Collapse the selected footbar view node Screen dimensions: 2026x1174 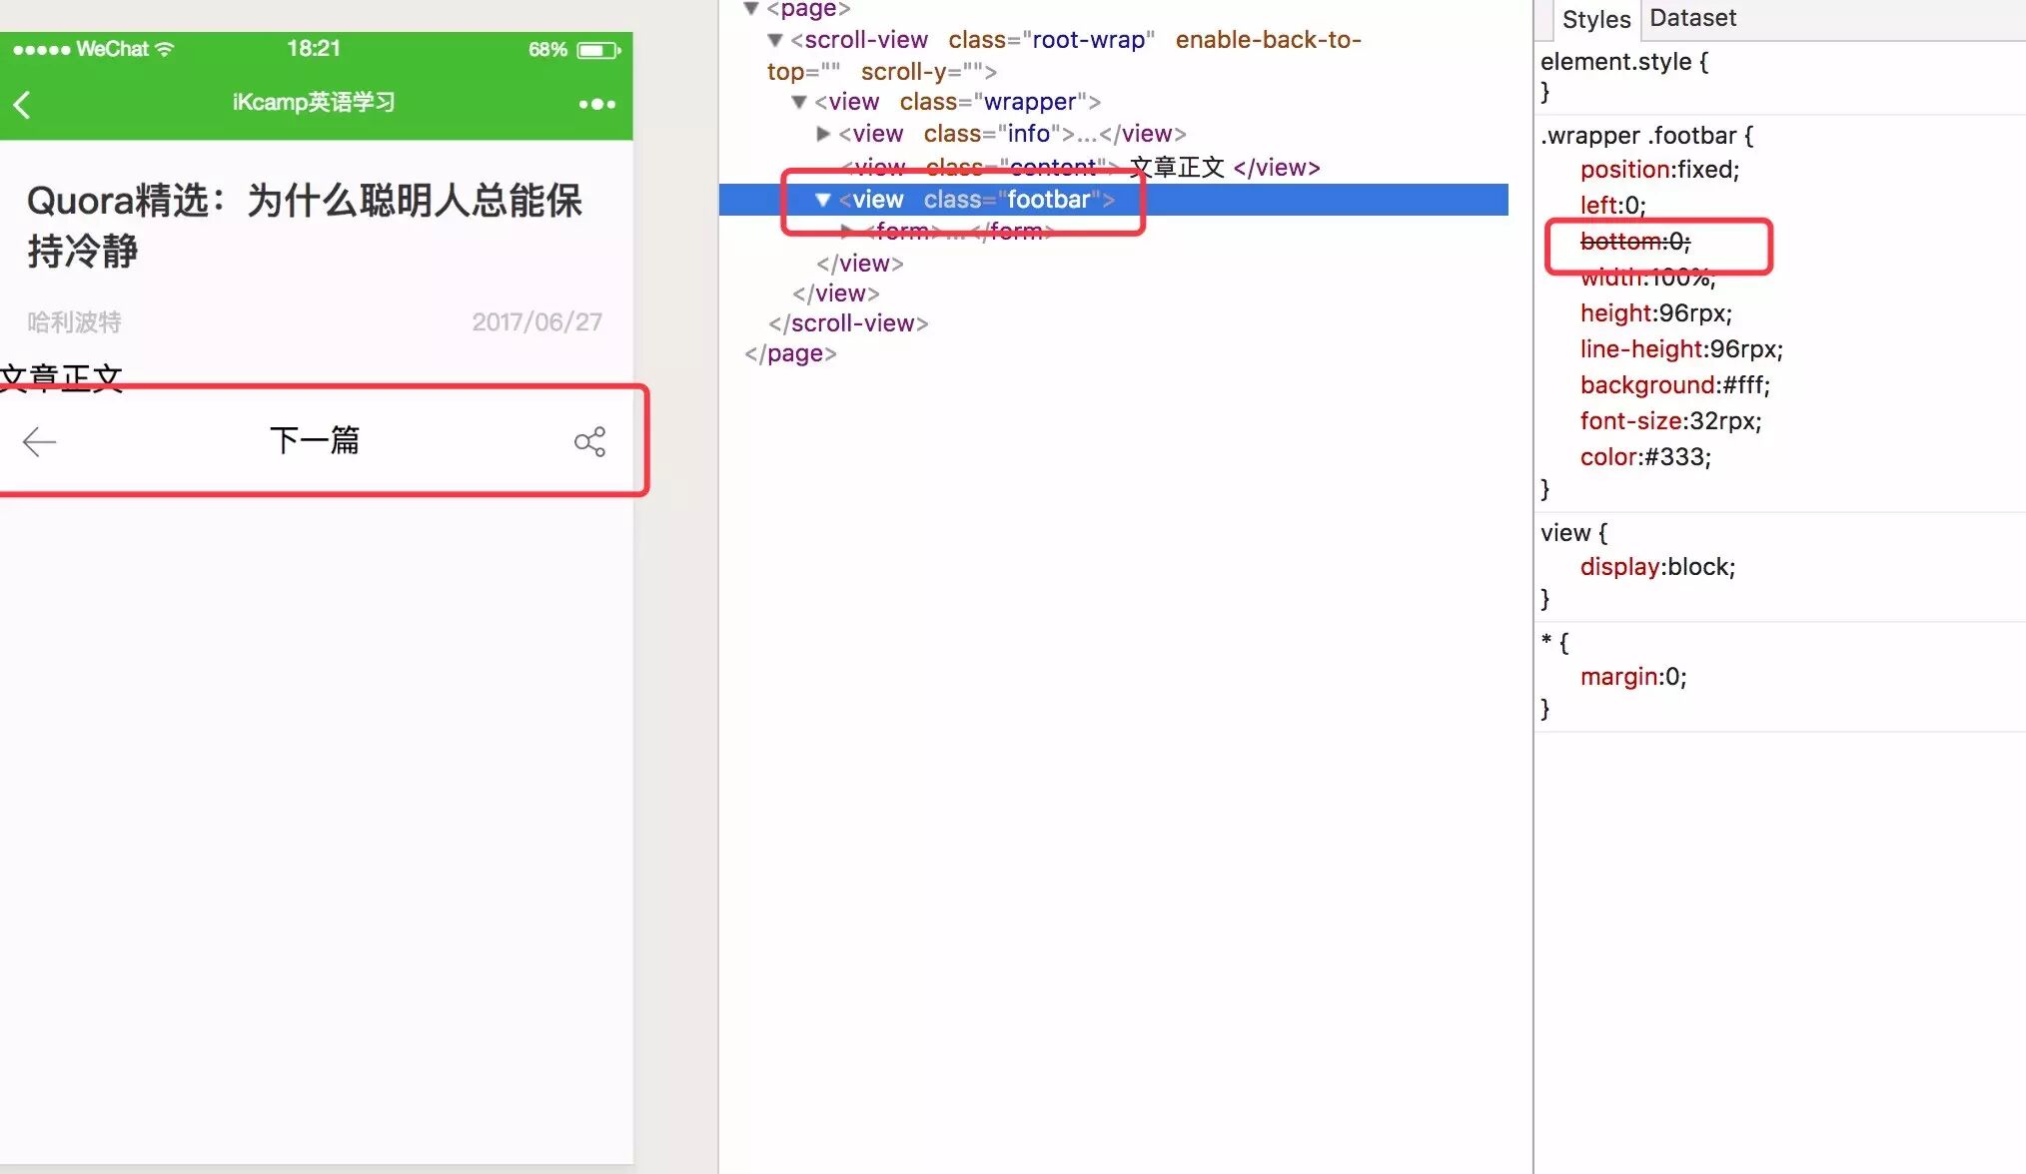823,200
